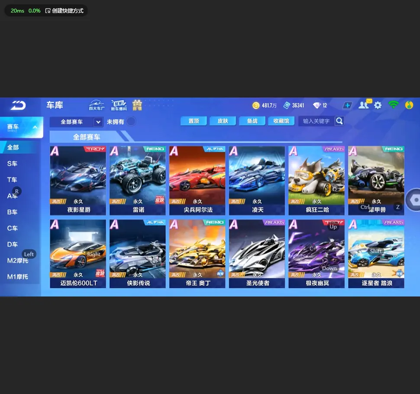Click the 36341 ticket amount
Viewport: 420px width, 394px height.
point(298,106)
